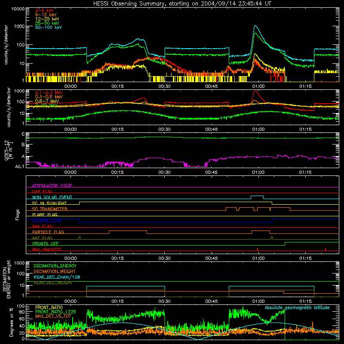Select the yellow 12-25 keV legend entry
Image resolution: width=344 pixels, height=344 pixels.
(x=47, y=19)
